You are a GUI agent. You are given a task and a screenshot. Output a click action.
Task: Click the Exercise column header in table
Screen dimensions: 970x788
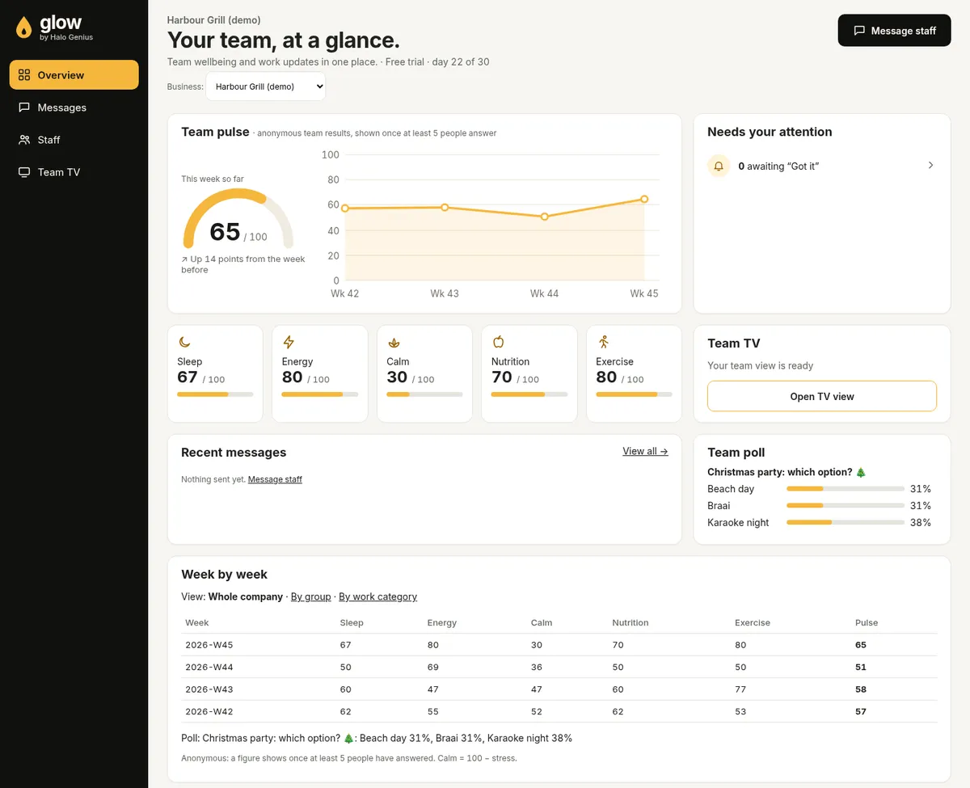tap(753, 623)
